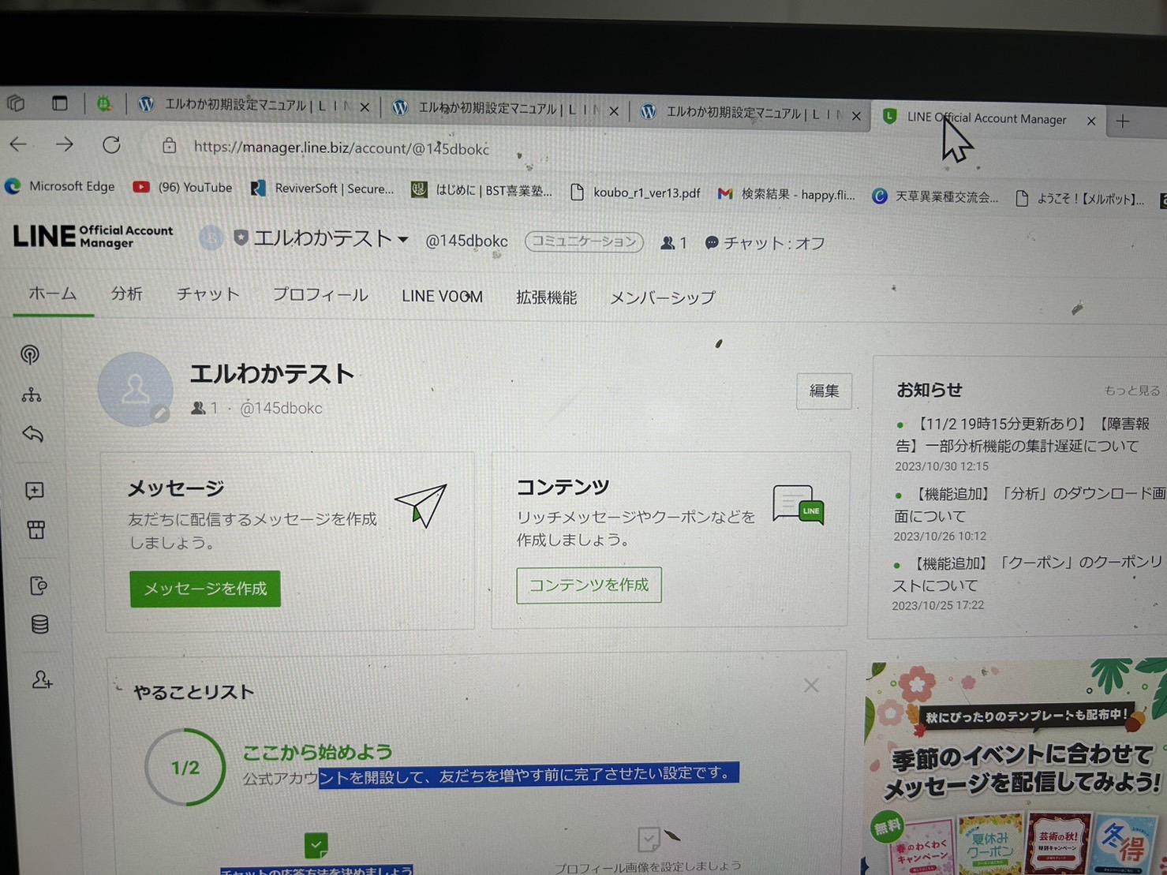
Task: Open the auto-reply arrow sidebar icon
Action: [32, 434]
